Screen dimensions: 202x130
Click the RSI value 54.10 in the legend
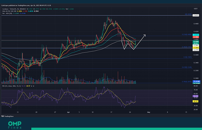tap(24, 86)
